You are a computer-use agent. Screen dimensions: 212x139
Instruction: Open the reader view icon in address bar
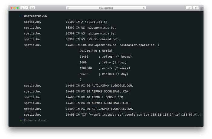(x=68, y=8)
